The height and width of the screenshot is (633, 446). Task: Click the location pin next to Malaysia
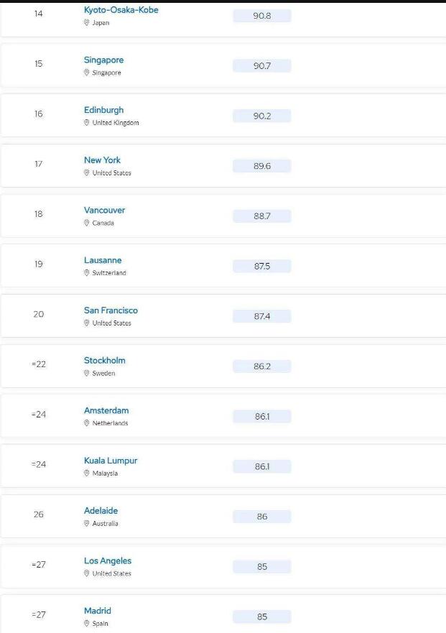[86, 473]
